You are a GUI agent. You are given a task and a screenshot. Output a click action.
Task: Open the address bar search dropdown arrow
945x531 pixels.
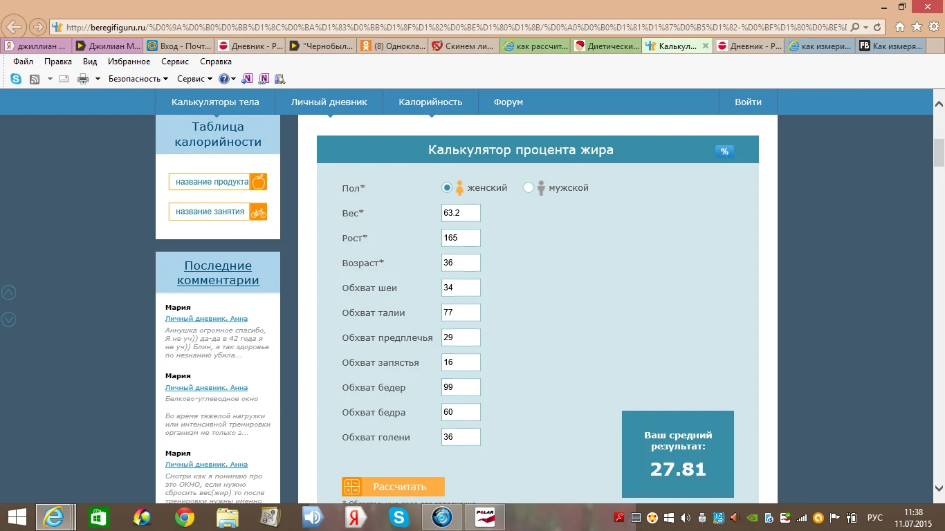coord(866,27)
